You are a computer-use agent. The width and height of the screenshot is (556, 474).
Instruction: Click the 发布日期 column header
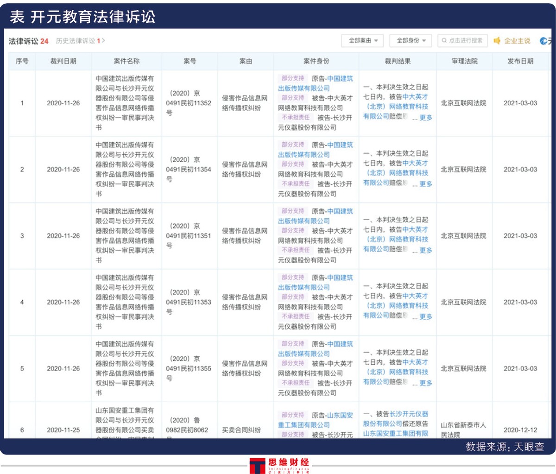520,61
